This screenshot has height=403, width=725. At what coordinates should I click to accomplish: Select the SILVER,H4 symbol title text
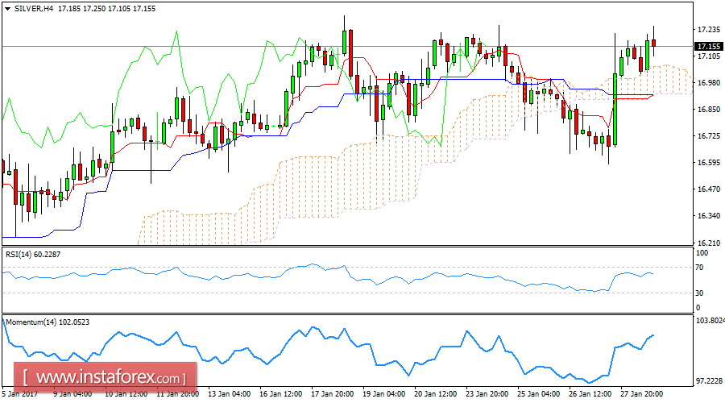pyautogui.click(x=33, y=9)
